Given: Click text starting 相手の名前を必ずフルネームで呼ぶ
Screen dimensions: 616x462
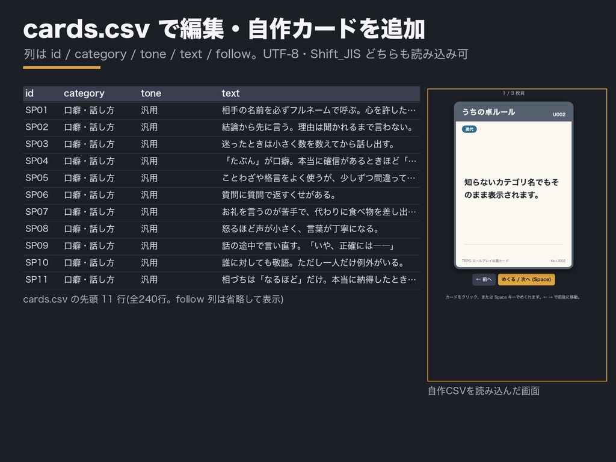Looking at the screenshot, I should pos(318,111).
